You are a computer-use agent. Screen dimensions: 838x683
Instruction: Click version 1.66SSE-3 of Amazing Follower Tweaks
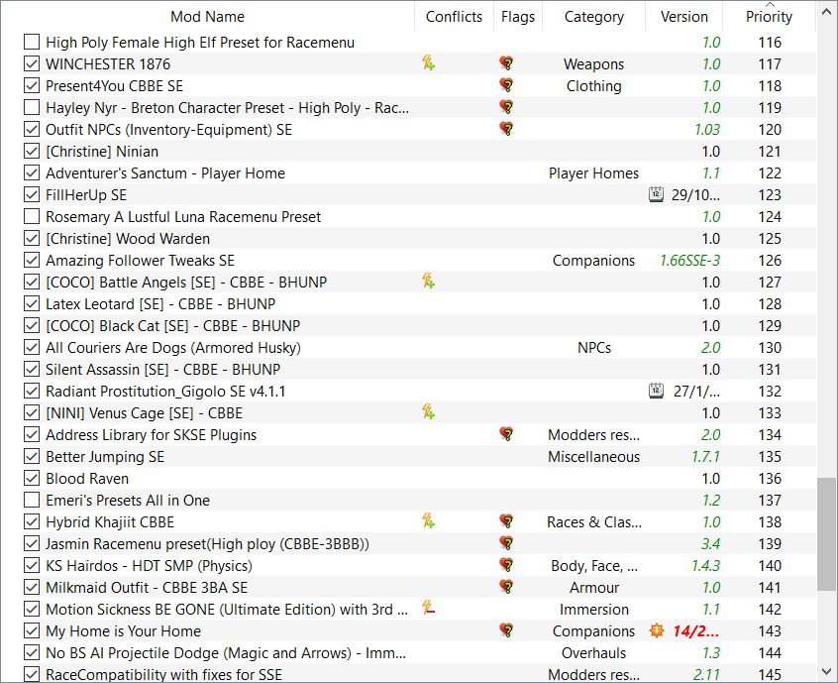tap(690, 261)
